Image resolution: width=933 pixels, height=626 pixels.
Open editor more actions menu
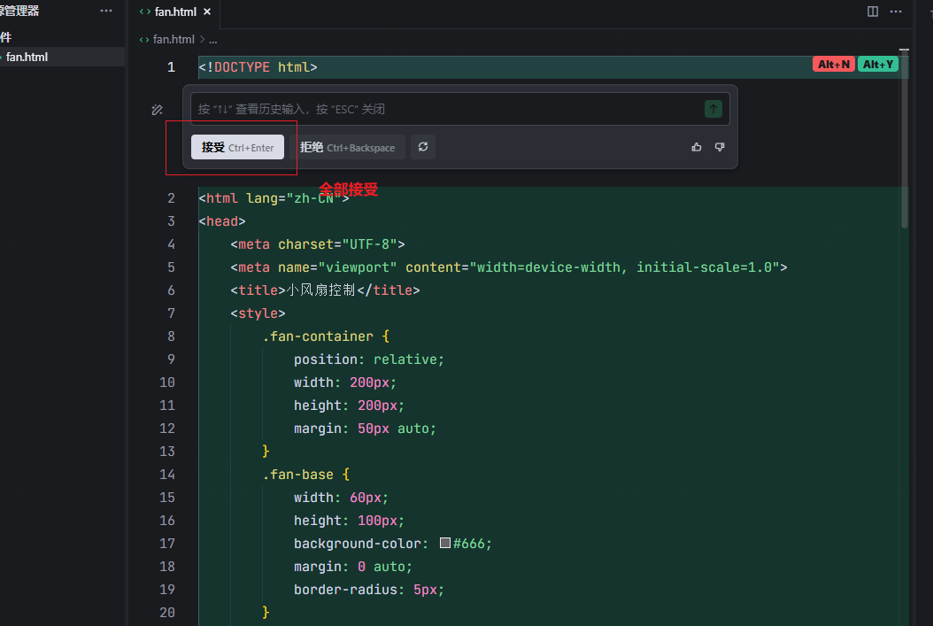coord(896,12)
